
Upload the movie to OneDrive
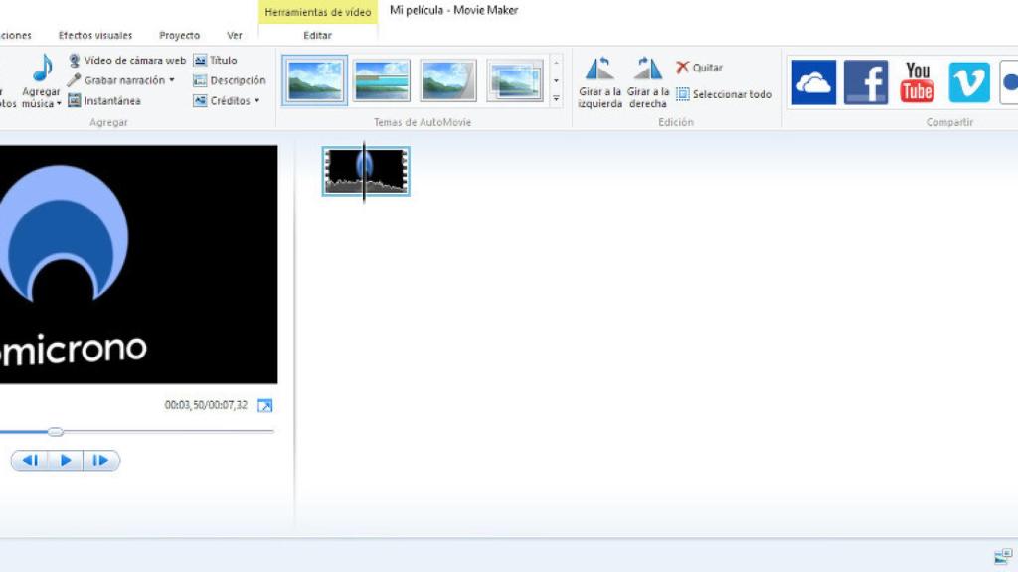(x=814, y=82)
